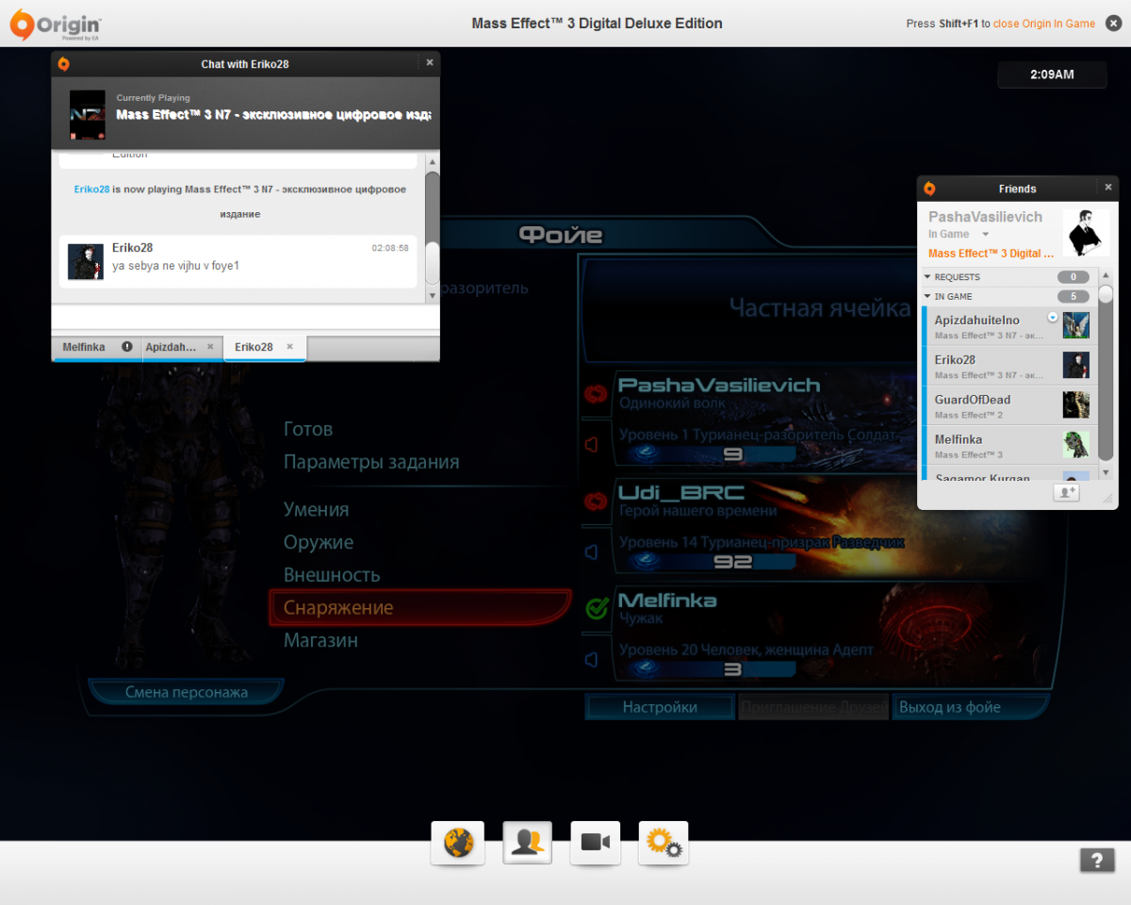
Task: Switch to the Melfinka chat tab
Action: (95, 347)
